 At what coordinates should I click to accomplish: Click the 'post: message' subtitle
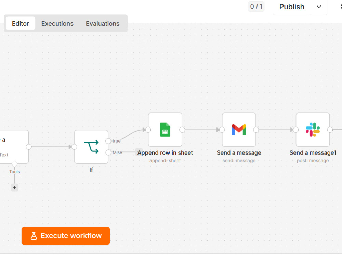[313, 161]
